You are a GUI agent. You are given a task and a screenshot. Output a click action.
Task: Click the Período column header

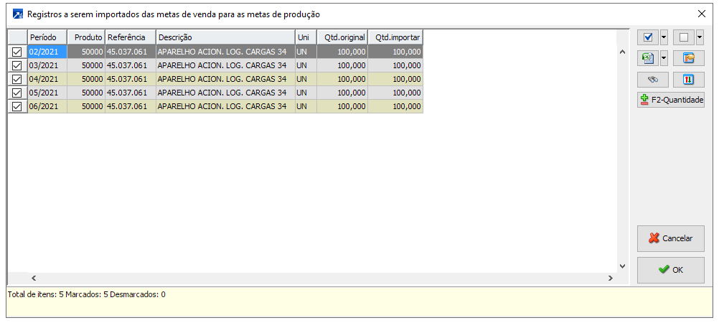47,37
